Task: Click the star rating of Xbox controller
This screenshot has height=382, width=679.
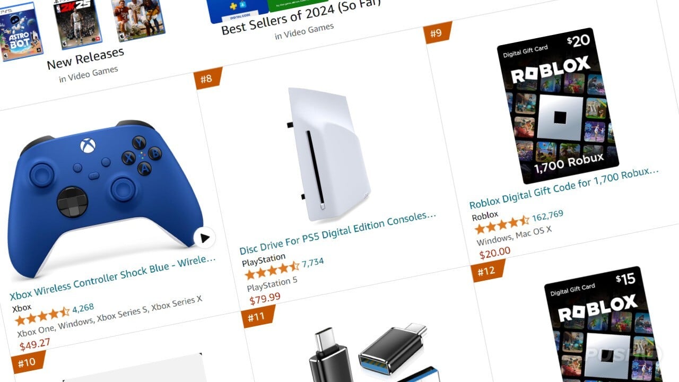Action: coord(42,315)
